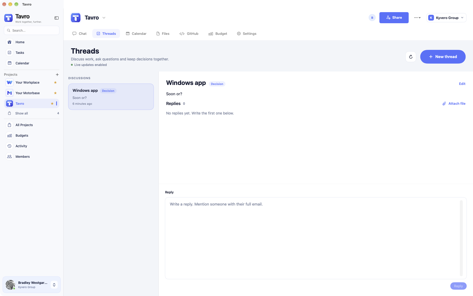Open the sidebar Calendar item
The width and height of the screenshot is (473, 296).
click(32, 63)
